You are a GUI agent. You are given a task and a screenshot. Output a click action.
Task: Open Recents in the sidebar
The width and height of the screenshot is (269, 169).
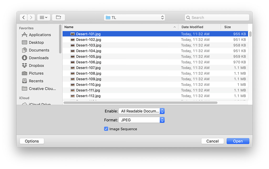32,81
